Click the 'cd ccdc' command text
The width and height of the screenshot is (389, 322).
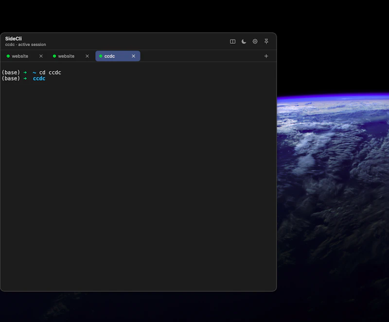point(50,72)
